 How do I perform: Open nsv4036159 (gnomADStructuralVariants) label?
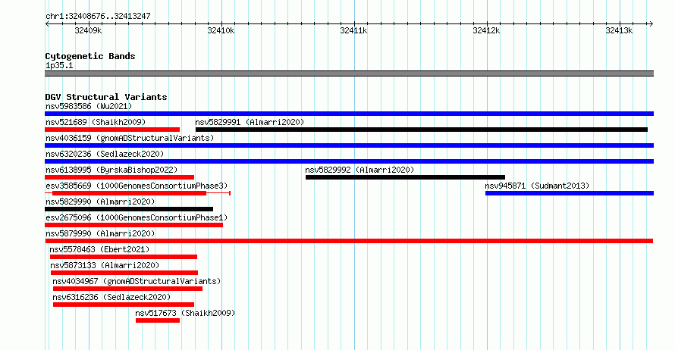130,138
